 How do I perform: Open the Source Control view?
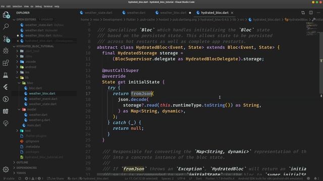(6, 39)
